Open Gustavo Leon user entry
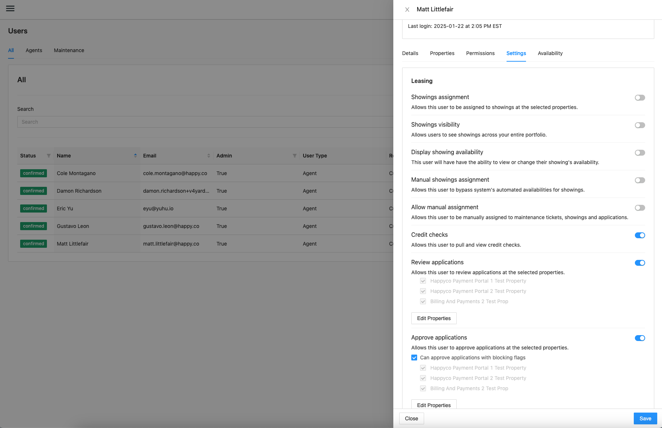662x428 pixels. point(73,226)
